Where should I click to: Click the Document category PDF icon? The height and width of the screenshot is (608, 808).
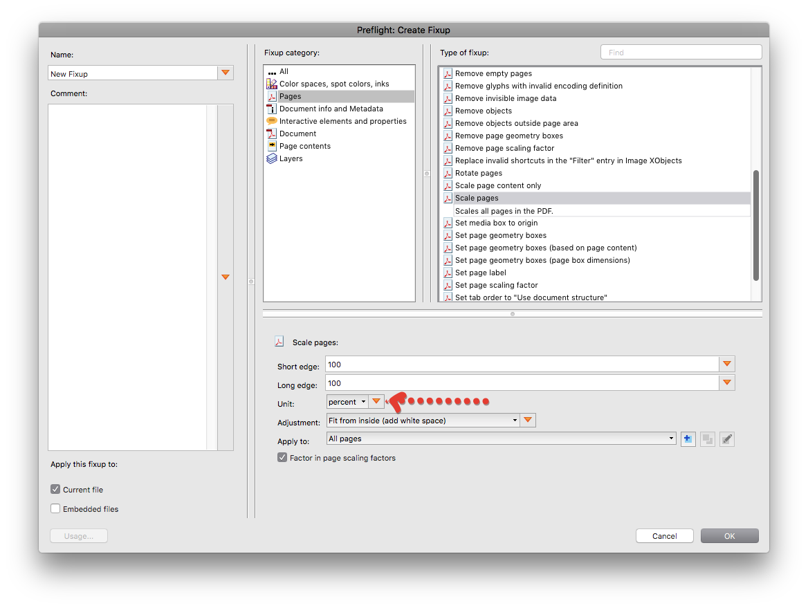tap(272, 133)
